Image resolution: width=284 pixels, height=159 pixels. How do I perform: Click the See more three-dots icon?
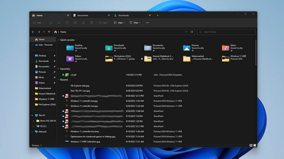147,23
